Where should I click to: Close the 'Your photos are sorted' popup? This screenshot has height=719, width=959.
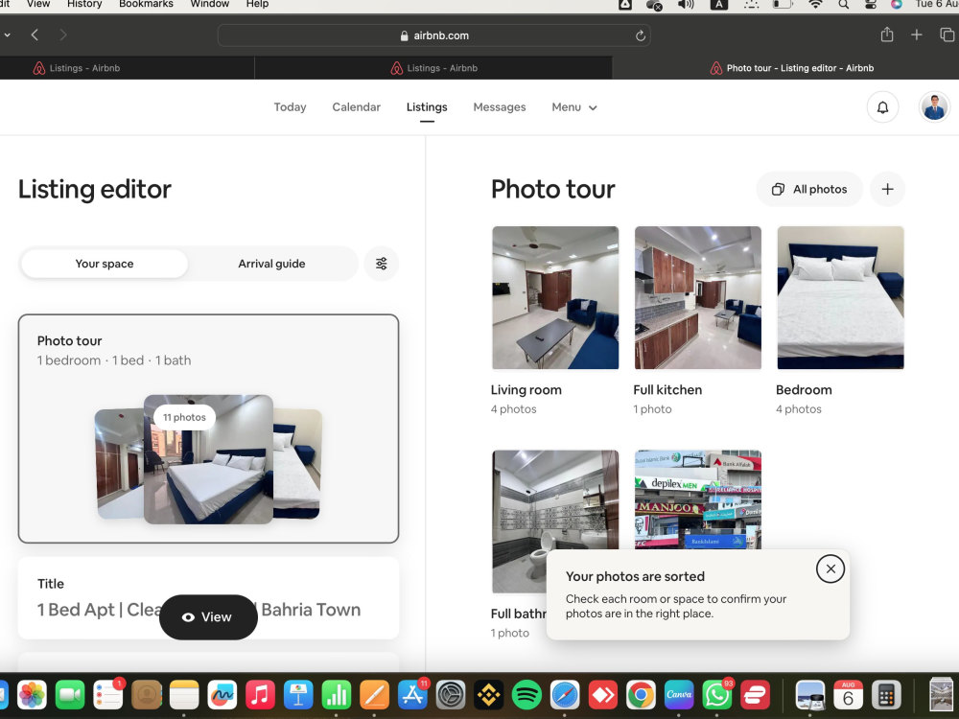point(830,568)
